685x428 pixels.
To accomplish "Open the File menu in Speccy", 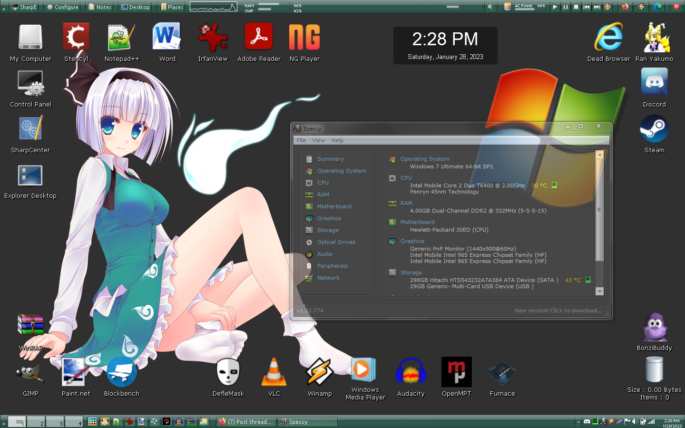I will click(x=301, y=140).
